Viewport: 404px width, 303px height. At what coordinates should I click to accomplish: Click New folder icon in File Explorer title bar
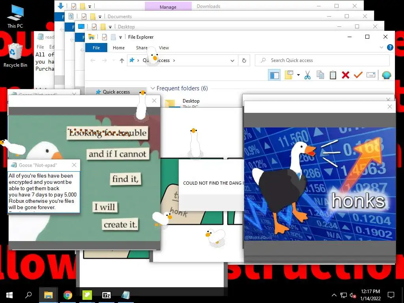[x=113, y=37]
